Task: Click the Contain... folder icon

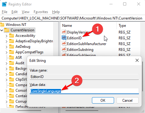Action: point(12,96)
